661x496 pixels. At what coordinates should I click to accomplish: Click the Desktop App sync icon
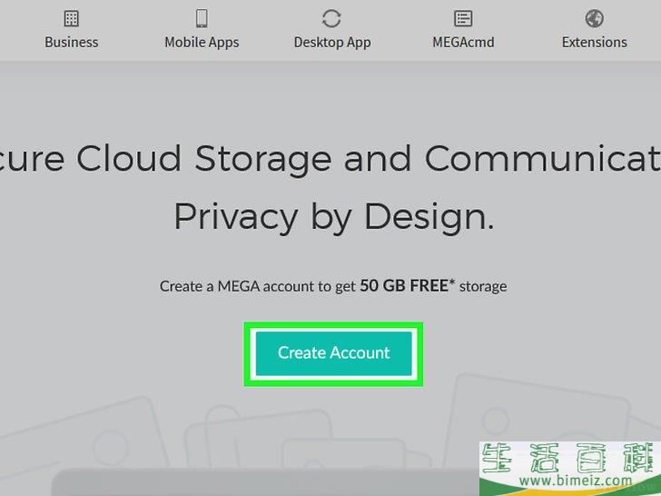pyautogui.click(x=331, y=18)
